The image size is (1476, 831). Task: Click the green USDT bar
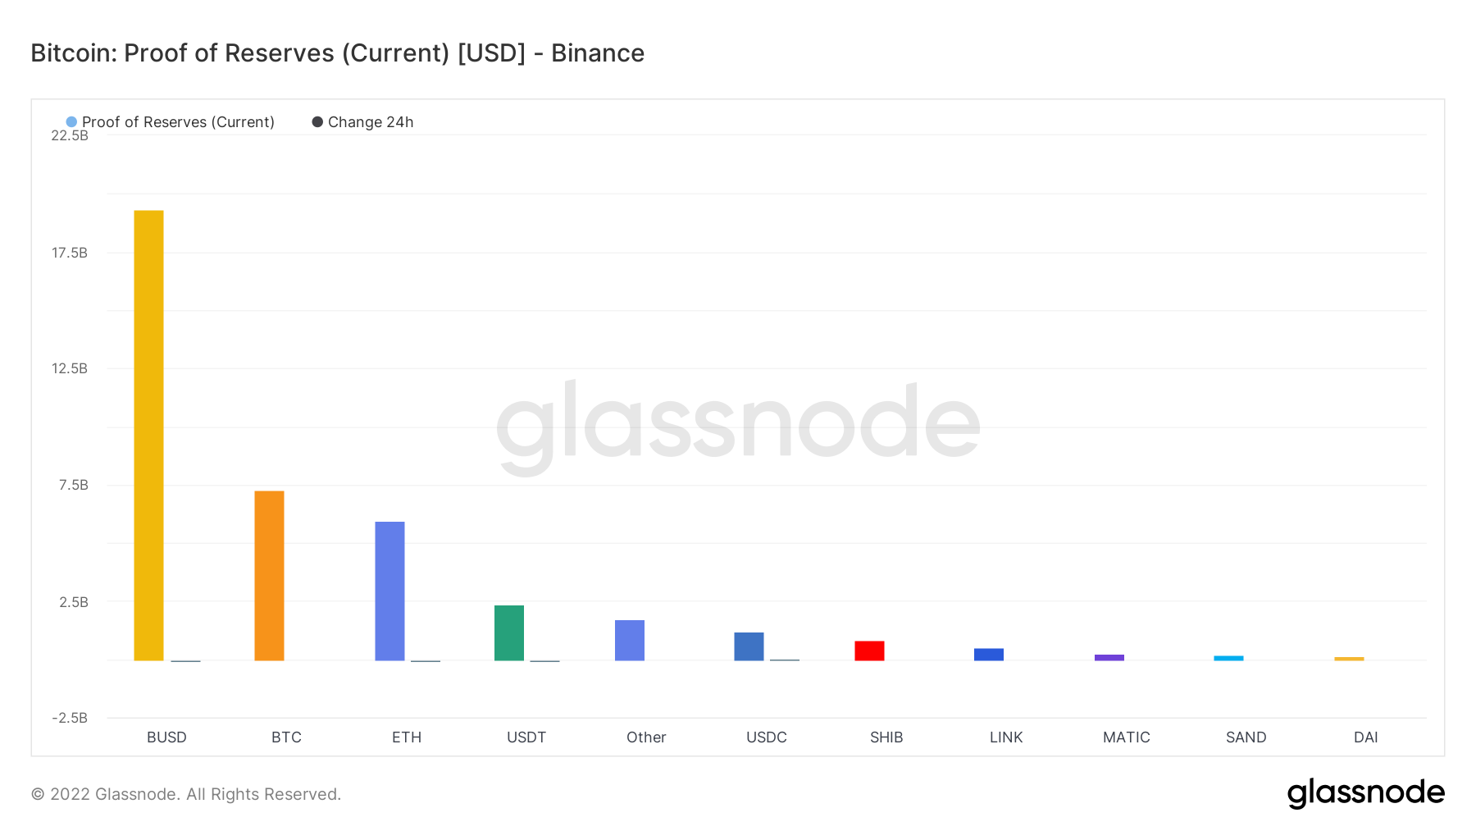509,633
